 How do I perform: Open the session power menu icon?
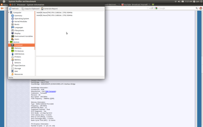pos(201,2)
